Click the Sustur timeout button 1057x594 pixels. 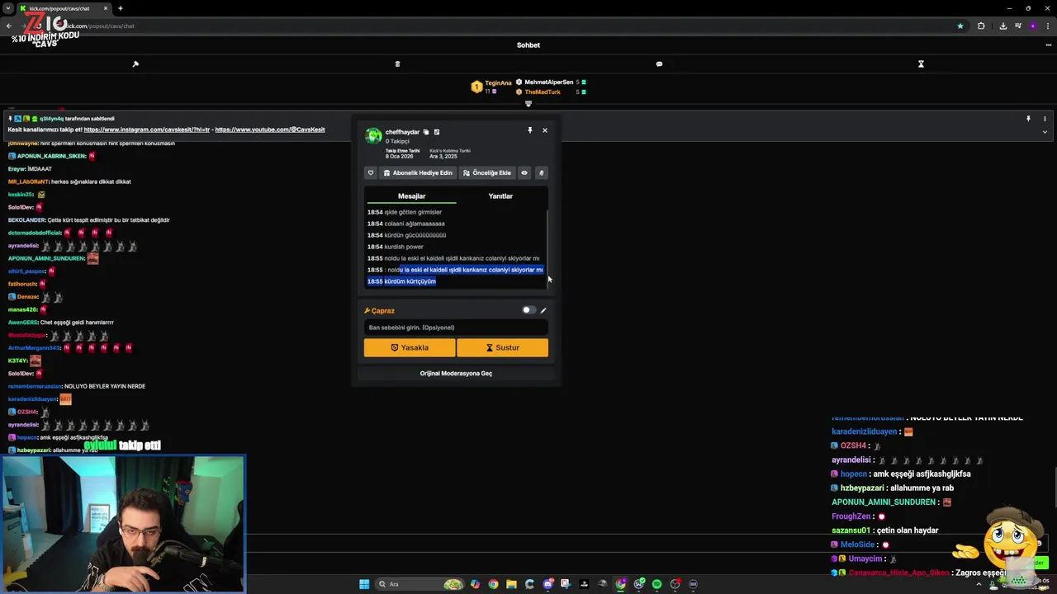502,347
